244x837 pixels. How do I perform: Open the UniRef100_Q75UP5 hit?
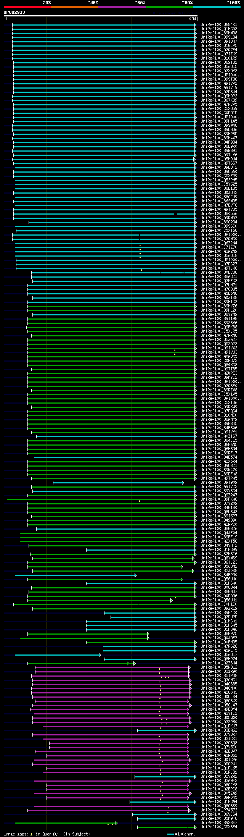click(x=219, y=617)
